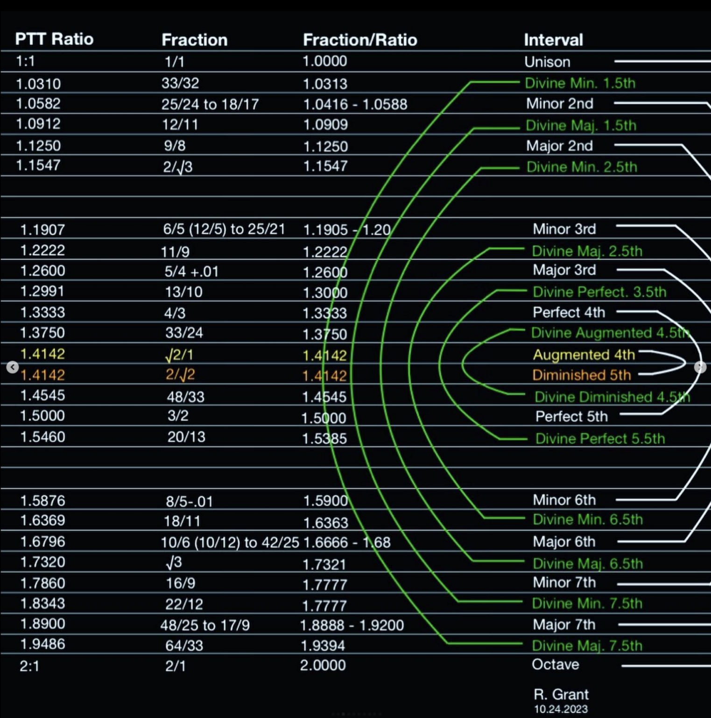Click the Unison interval label
The width and height of the screenshot is (711, 718).
click(547, 62)
